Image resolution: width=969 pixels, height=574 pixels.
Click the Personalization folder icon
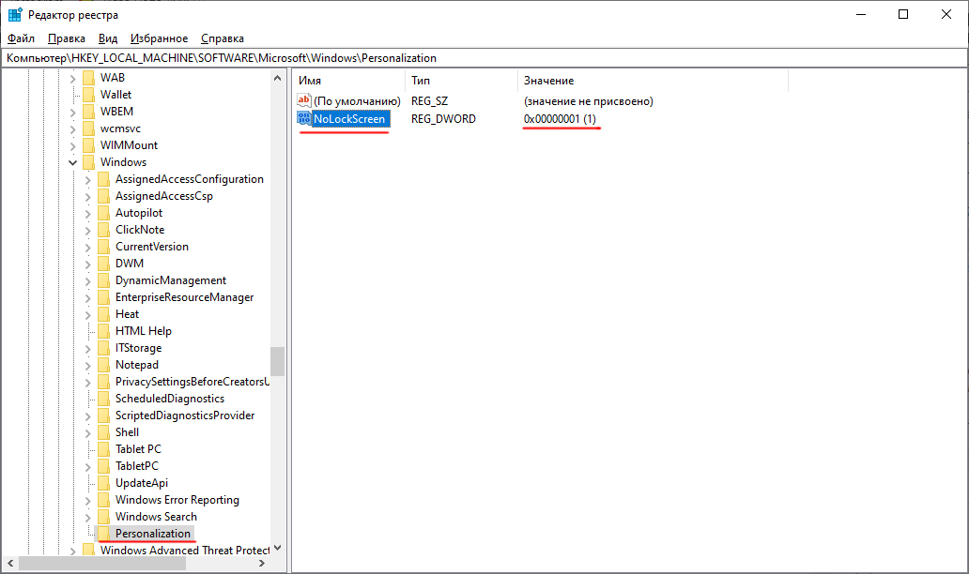coord(104,534)
